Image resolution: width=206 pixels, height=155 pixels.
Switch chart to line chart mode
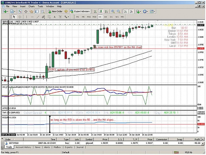coord(106,12)
